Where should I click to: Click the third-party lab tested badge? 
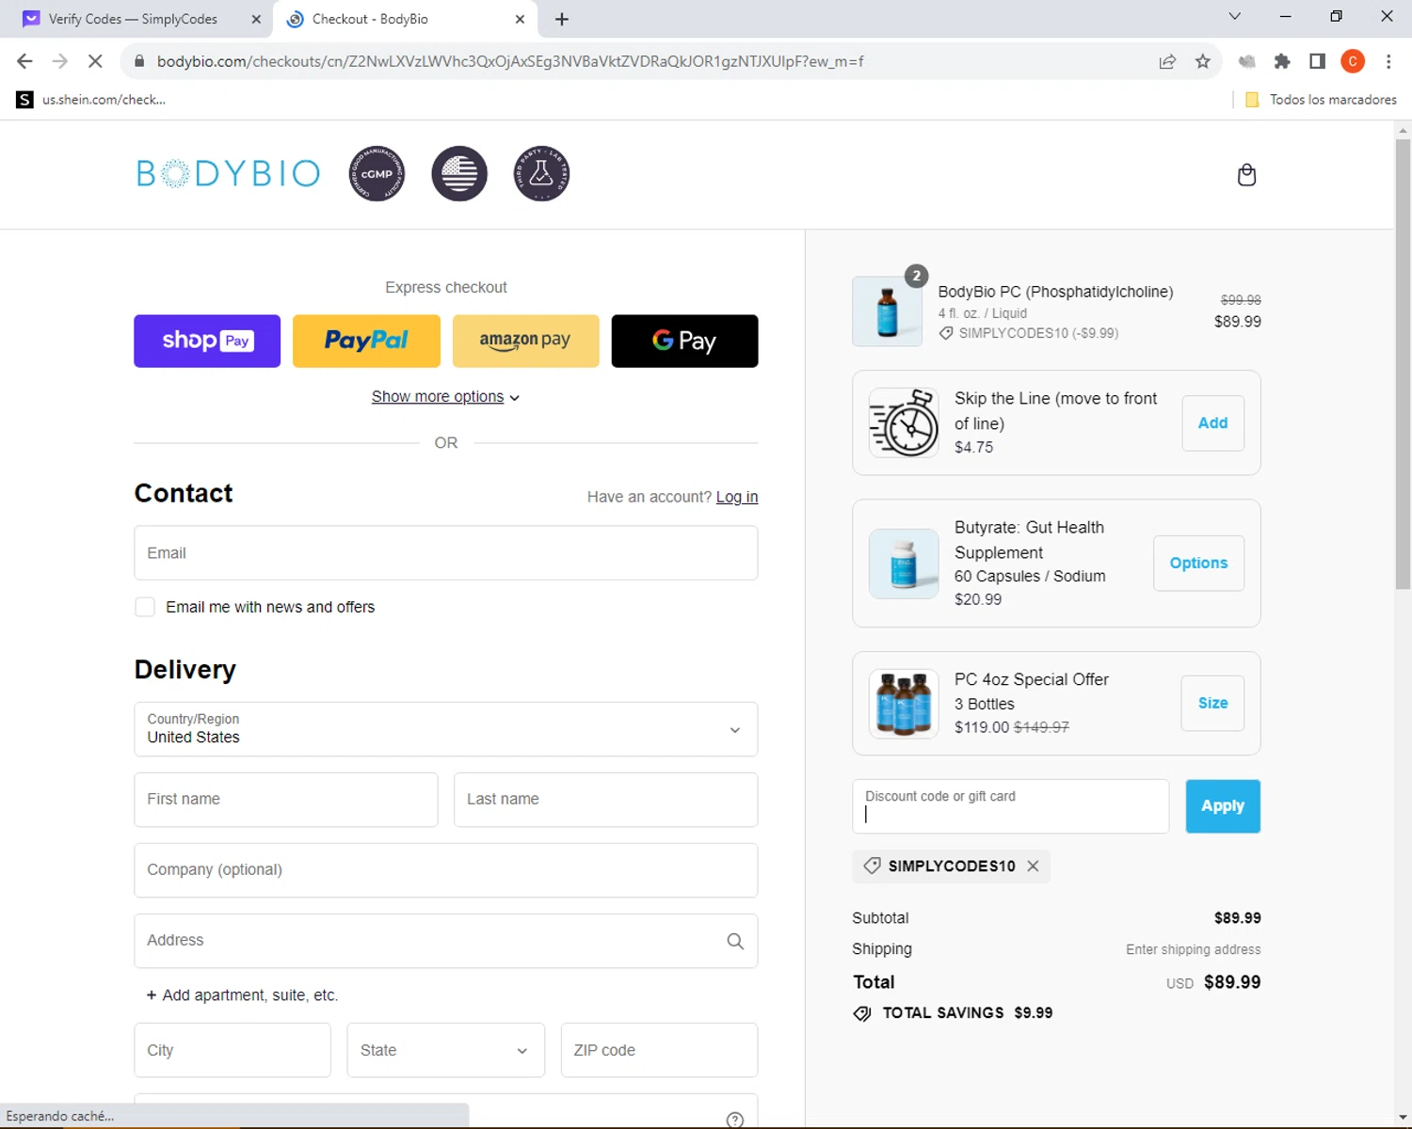541,173
